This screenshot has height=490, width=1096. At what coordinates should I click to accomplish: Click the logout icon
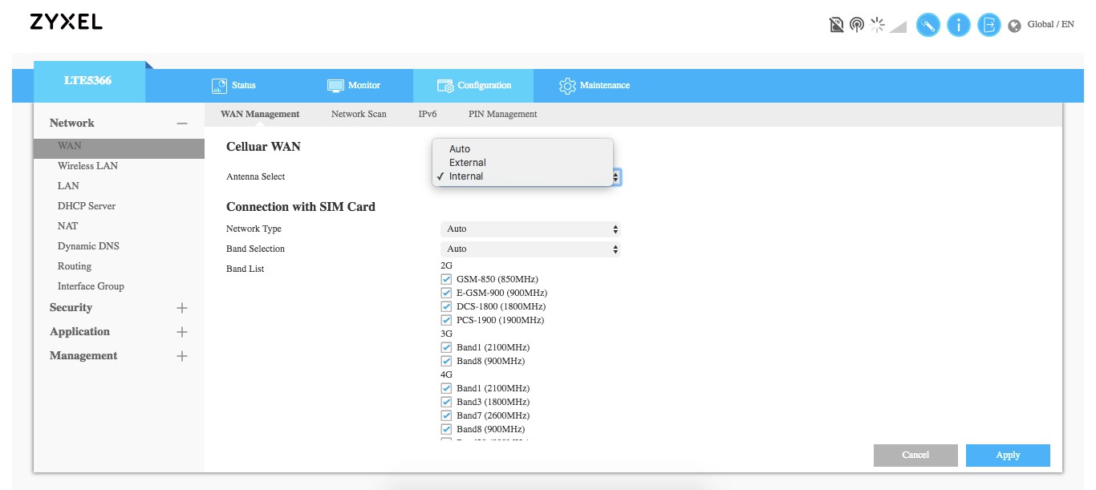(x=990, y=26)
